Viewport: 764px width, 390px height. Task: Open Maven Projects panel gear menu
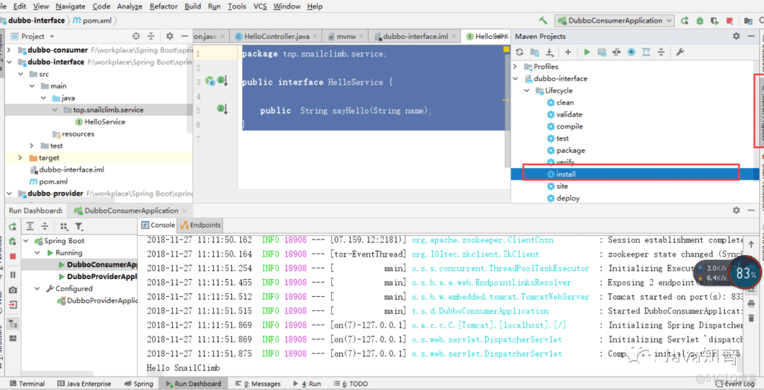(736, 36)
